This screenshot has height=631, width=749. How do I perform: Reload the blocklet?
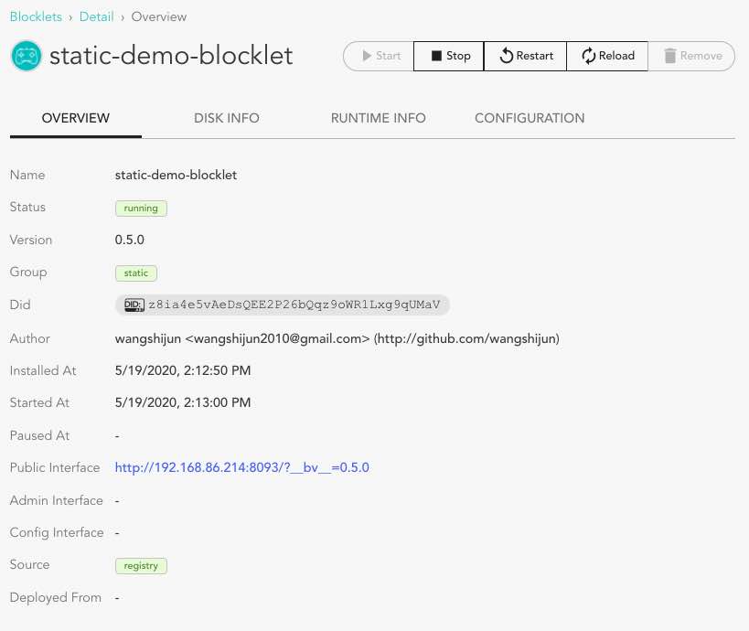(607, 56)
